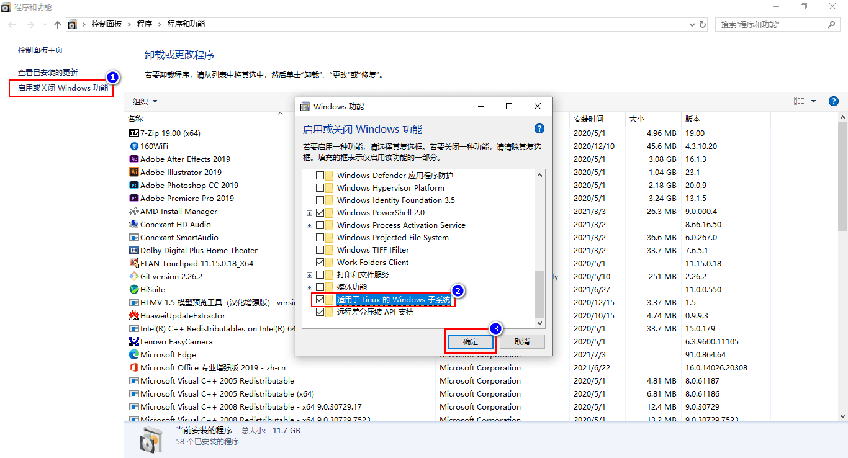Expand 媒体功能 tree node
The width and height of the screenshot is (848, 458).
[309, 287]
